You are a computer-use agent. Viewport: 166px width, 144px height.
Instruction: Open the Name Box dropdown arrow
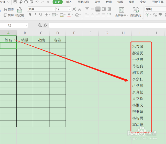click(27, 25)
